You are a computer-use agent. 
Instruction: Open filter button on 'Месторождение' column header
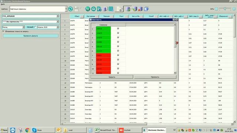(97, 16)
